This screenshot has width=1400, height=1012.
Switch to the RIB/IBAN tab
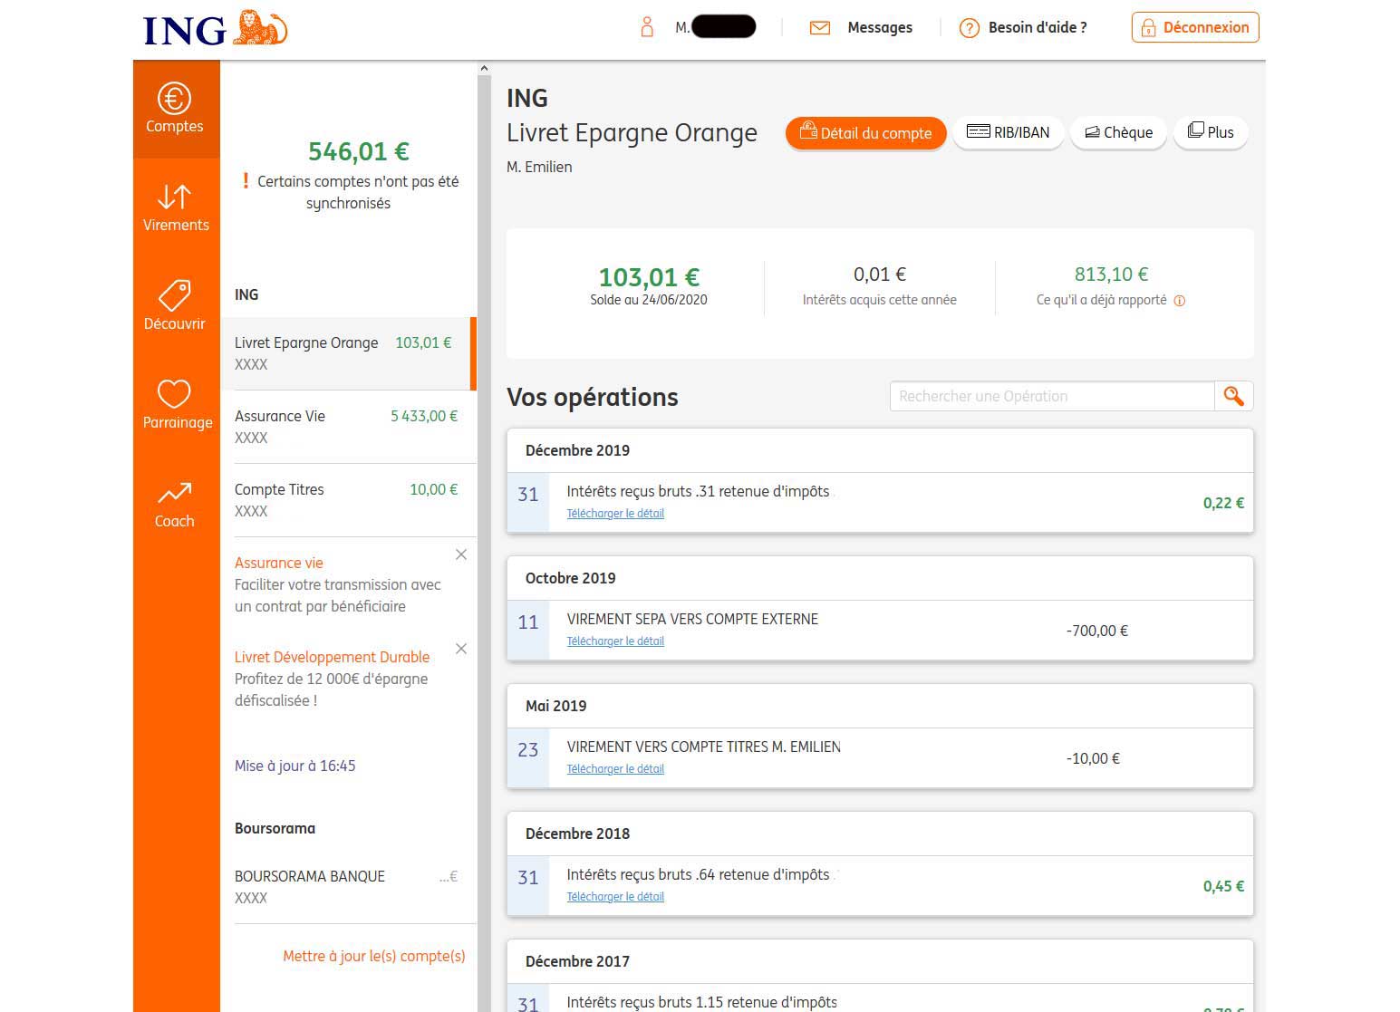(1008, 132)
